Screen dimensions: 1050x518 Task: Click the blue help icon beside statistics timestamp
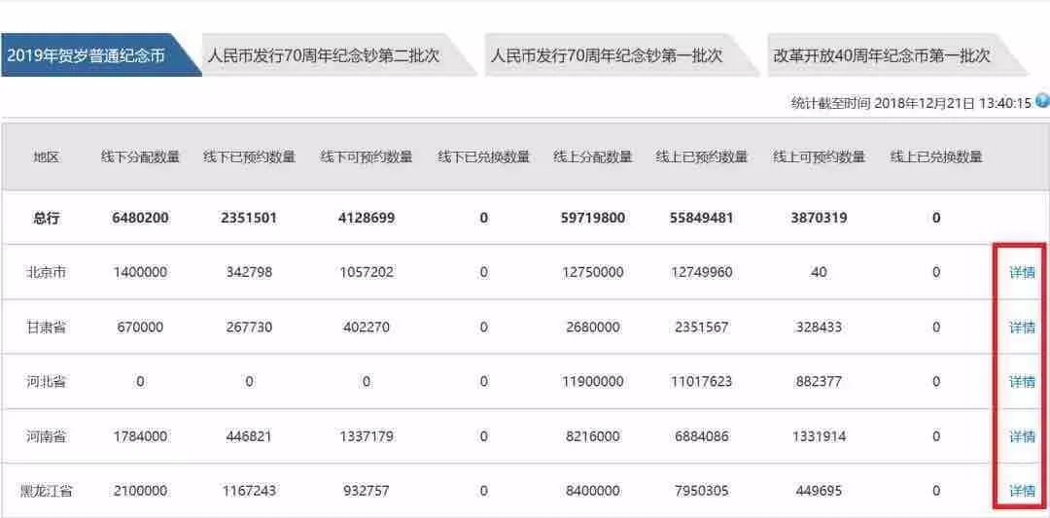tap(1041, 102)
